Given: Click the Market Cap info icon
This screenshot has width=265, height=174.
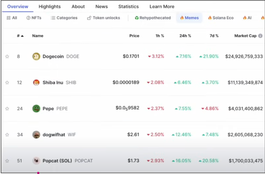Looking at the screenshot, I should pyautogui.click(x=260, y=36).
